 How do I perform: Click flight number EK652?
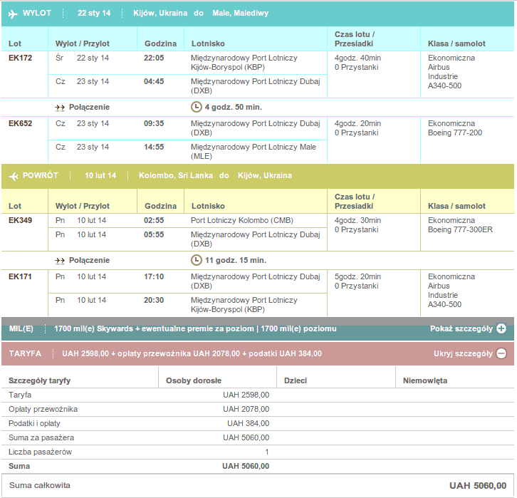click(x=21, y=124)
